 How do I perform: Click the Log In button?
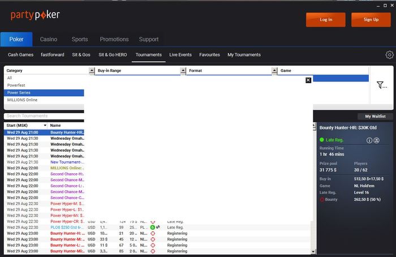(326, 19)
